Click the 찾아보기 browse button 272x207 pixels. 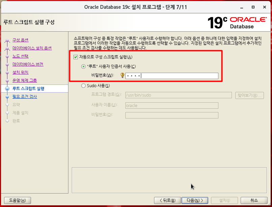click(x=249, y=96)
